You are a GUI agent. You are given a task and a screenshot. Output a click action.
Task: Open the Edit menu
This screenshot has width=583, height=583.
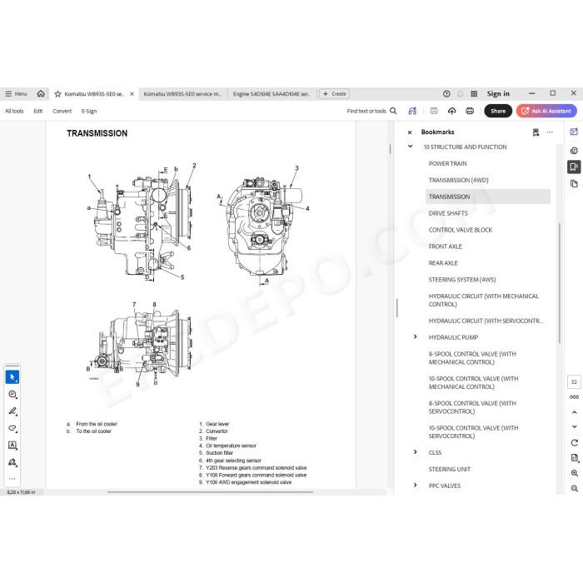[x=38, y=111]
